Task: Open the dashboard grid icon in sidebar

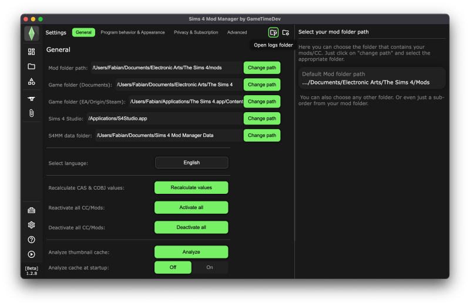Action: click(x=32, y=52)
